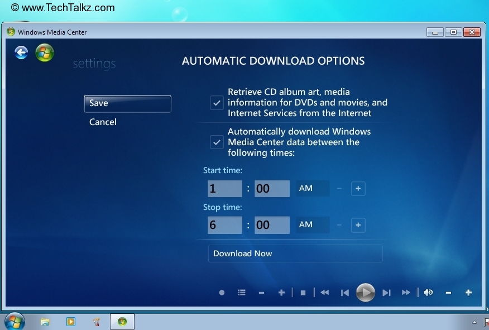Click the Start time hour field

pyautogui.click(x=224, y=188)
